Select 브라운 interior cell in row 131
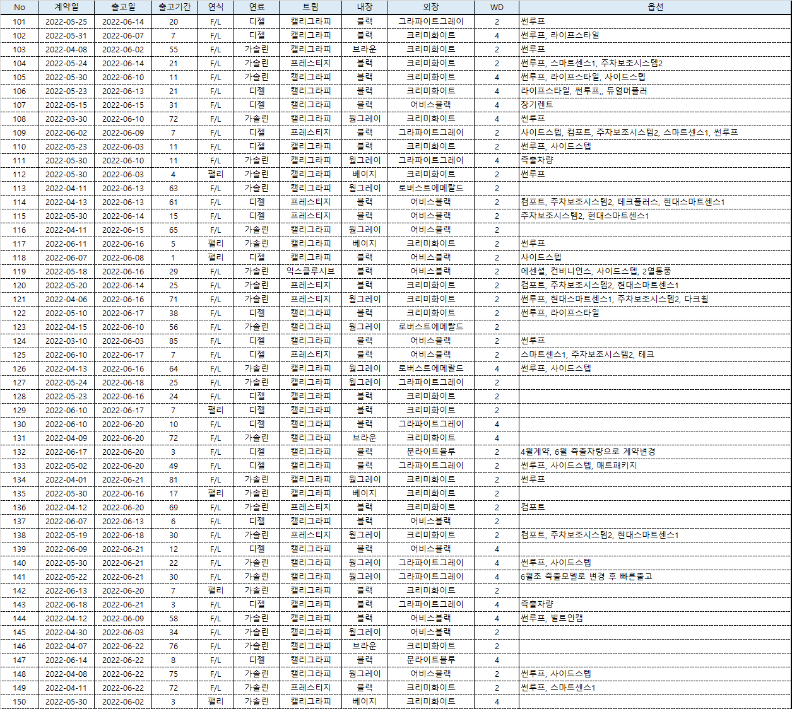792x709 pixels. click(x=365, y=438)
